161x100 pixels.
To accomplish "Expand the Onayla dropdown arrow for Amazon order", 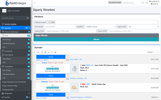I will (67, 57).
